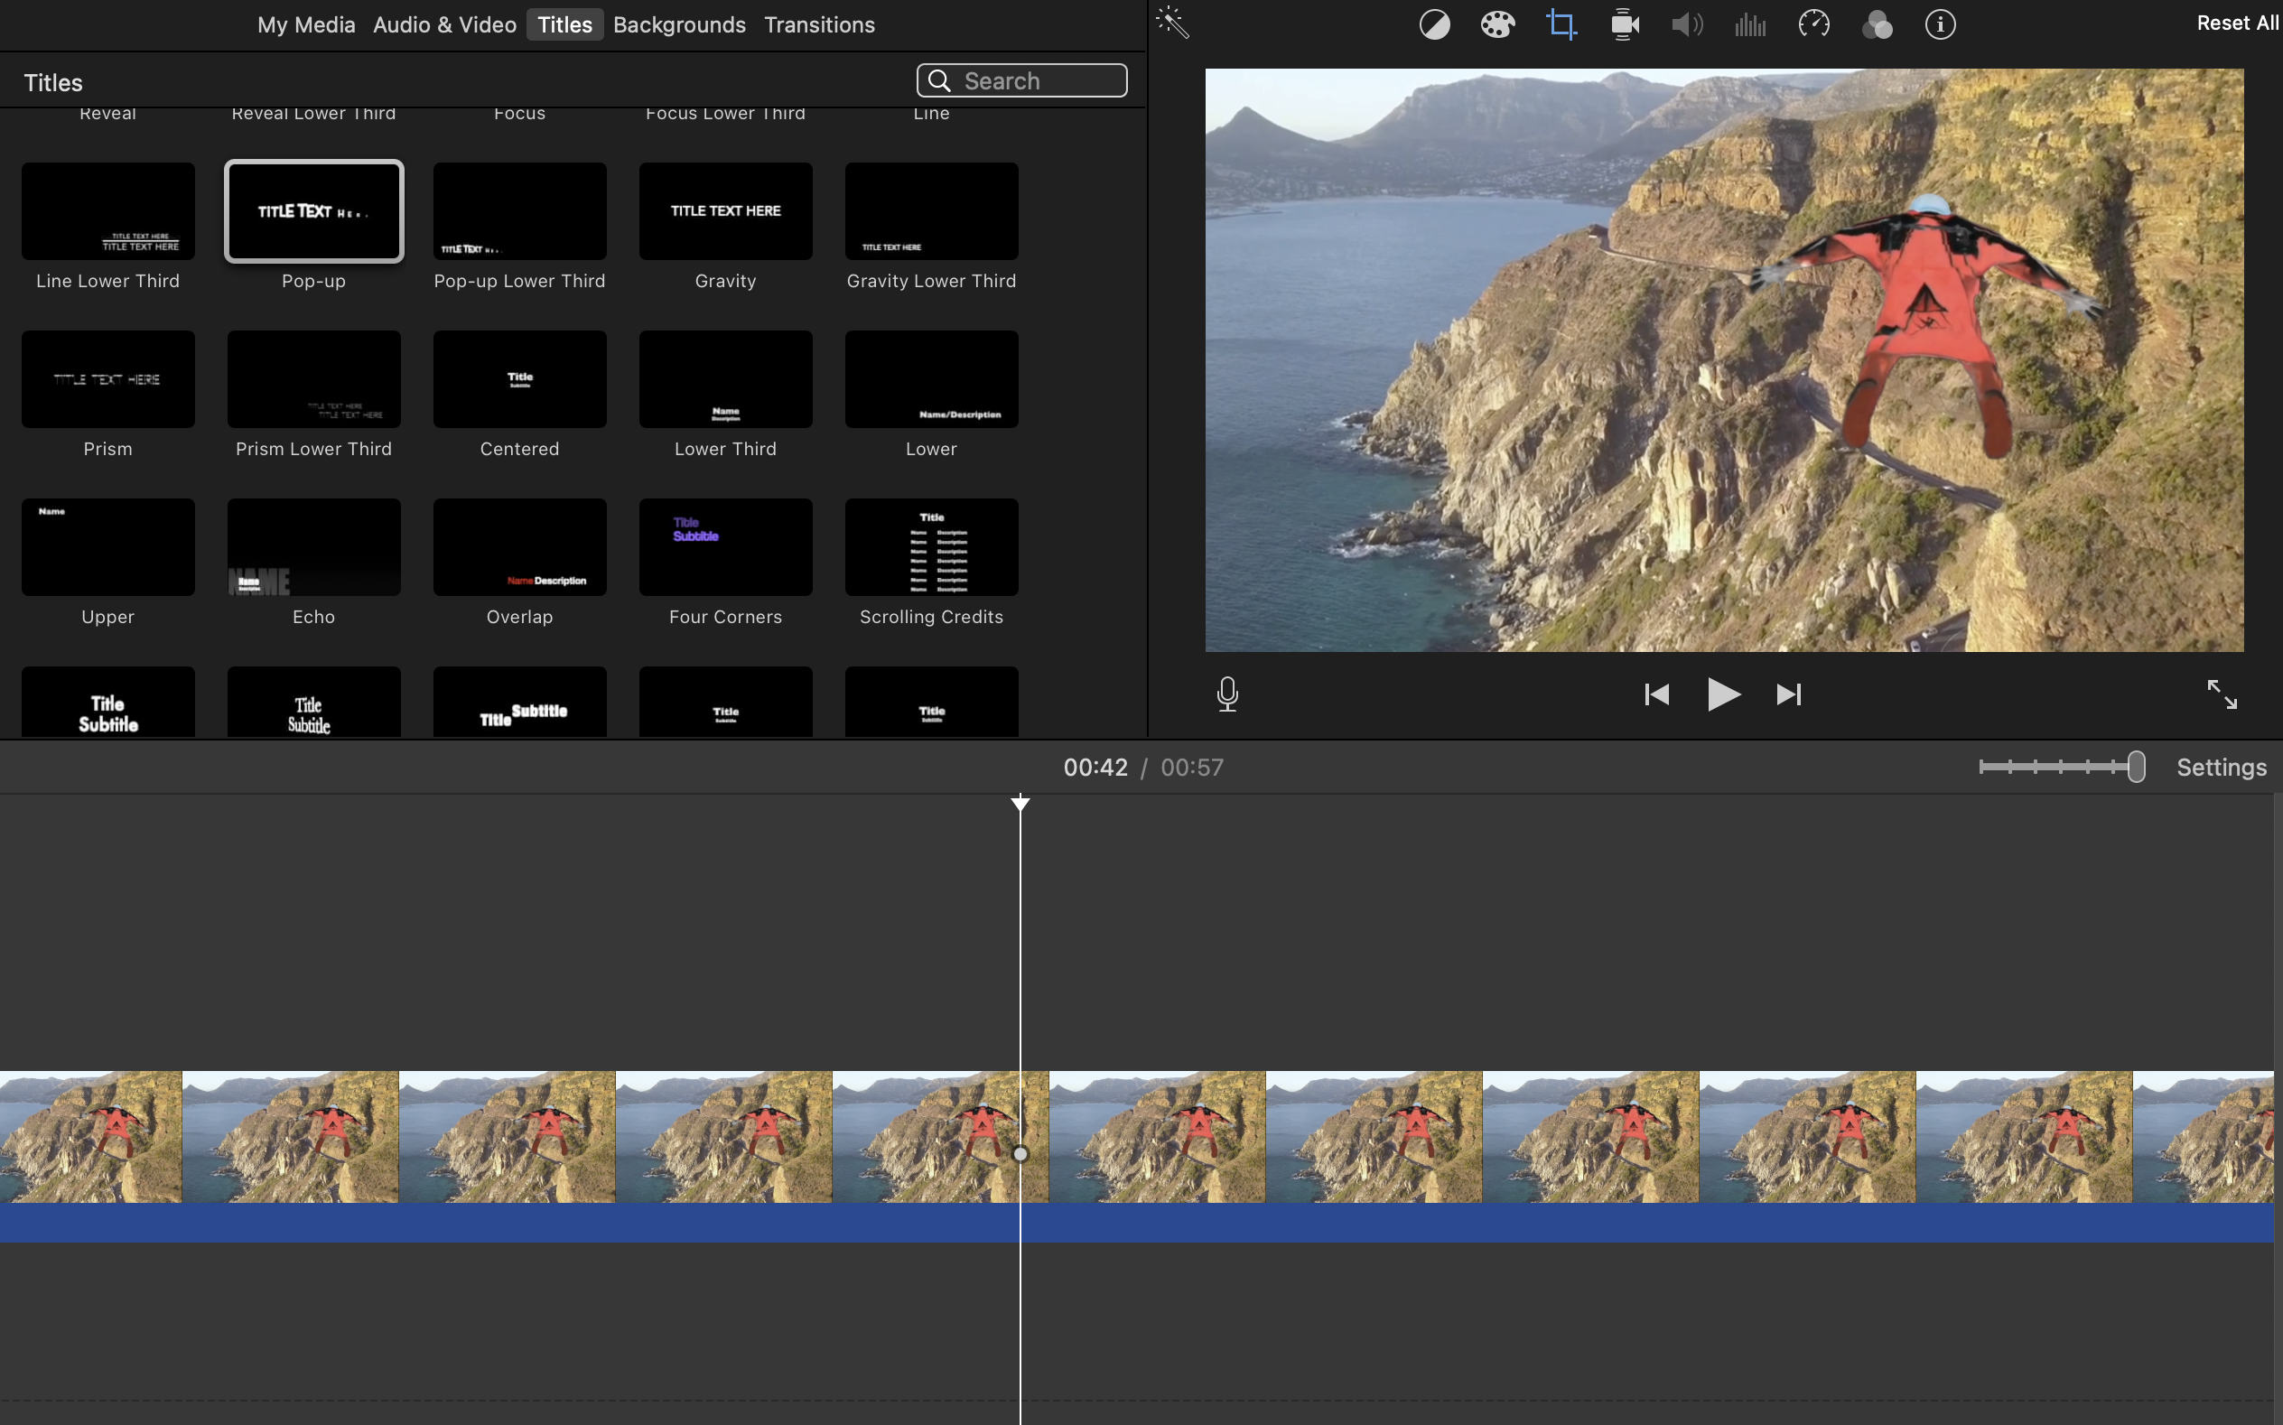Click the play/pause button

(1723, 693)
